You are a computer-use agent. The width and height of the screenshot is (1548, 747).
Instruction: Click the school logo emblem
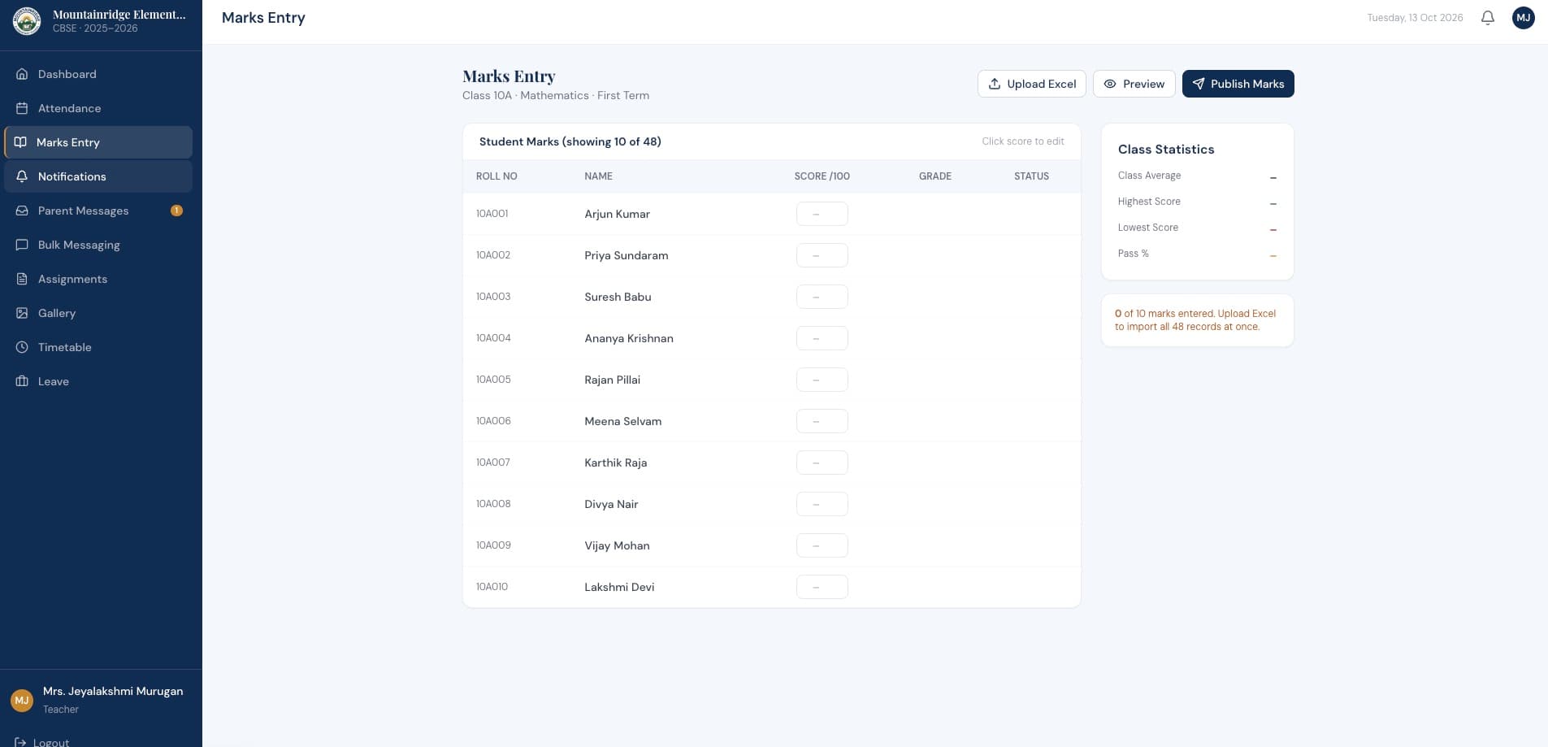(x=27, y=21)
